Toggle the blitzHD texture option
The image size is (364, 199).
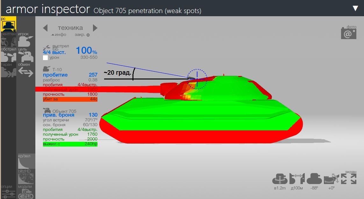25,176
